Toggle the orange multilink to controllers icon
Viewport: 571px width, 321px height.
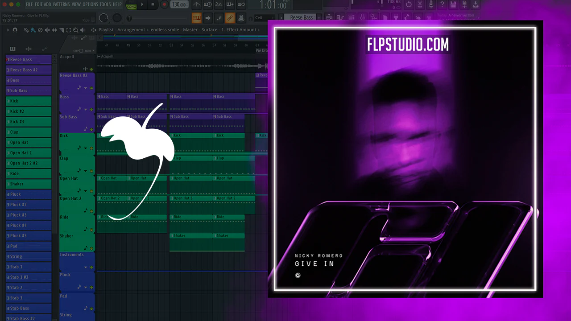point(230,18)
